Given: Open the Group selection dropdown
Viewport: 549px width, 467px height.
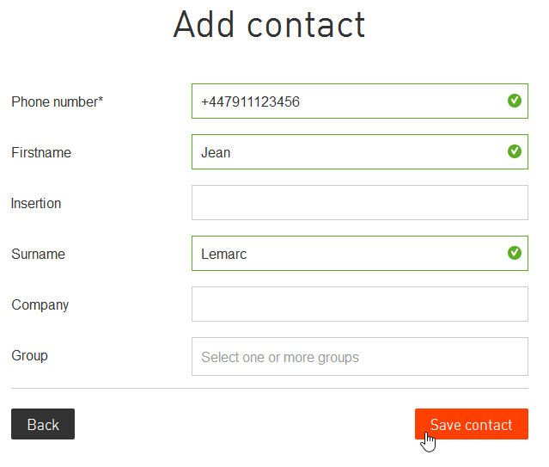Looking at the screenshot, I should [x=360, y=357].
